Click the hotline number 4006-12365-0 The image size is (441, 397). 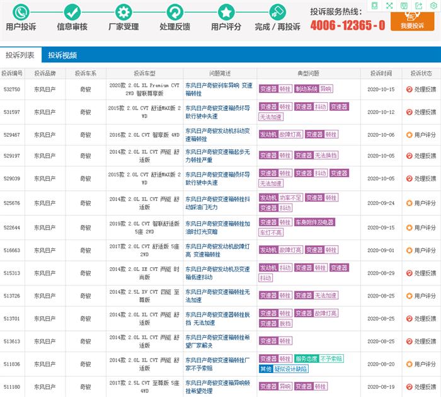[348, 25]
